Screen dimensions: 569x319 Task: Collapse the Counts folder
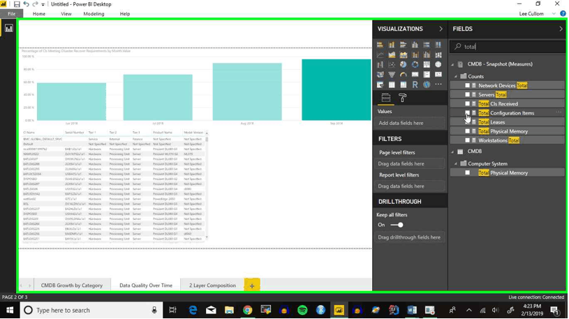click(x=456, y=77)
